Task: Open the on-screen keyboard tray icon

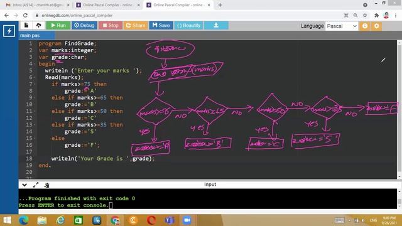Action: click(340, 220)
